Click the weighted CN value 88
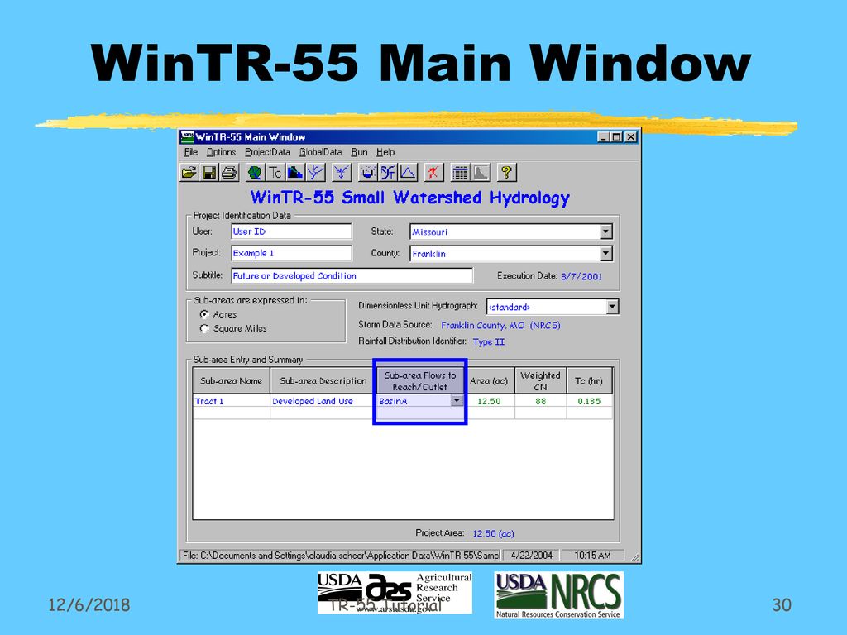This screenshot has width=847, height=635. [x=541, y=401]
